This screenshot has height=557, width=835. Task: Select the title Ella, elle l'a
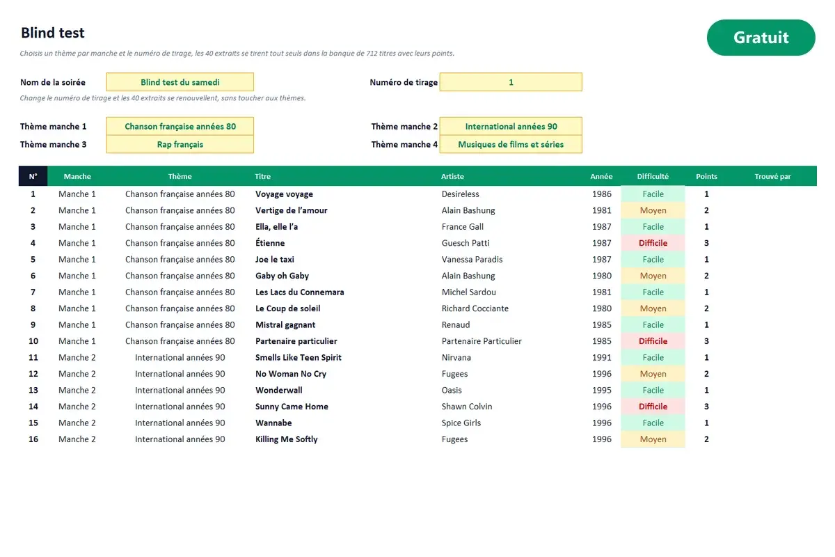click(276, 227)
